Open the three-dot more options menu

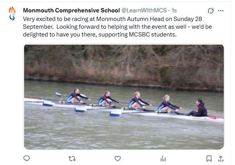pyautogui.click(x=221, y=10)
